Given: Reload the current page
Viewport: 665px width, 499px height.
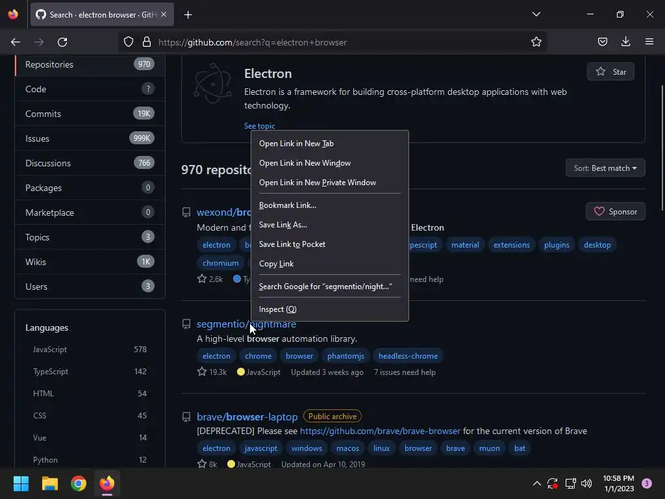Looking at the screenshot, I should point(62,42).
